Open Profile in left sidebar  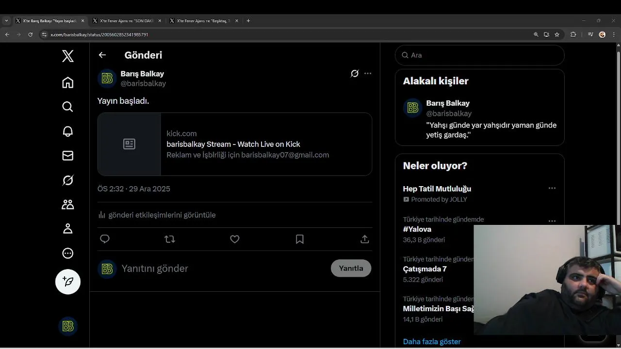pyautogui.click(x=68, y=229)
